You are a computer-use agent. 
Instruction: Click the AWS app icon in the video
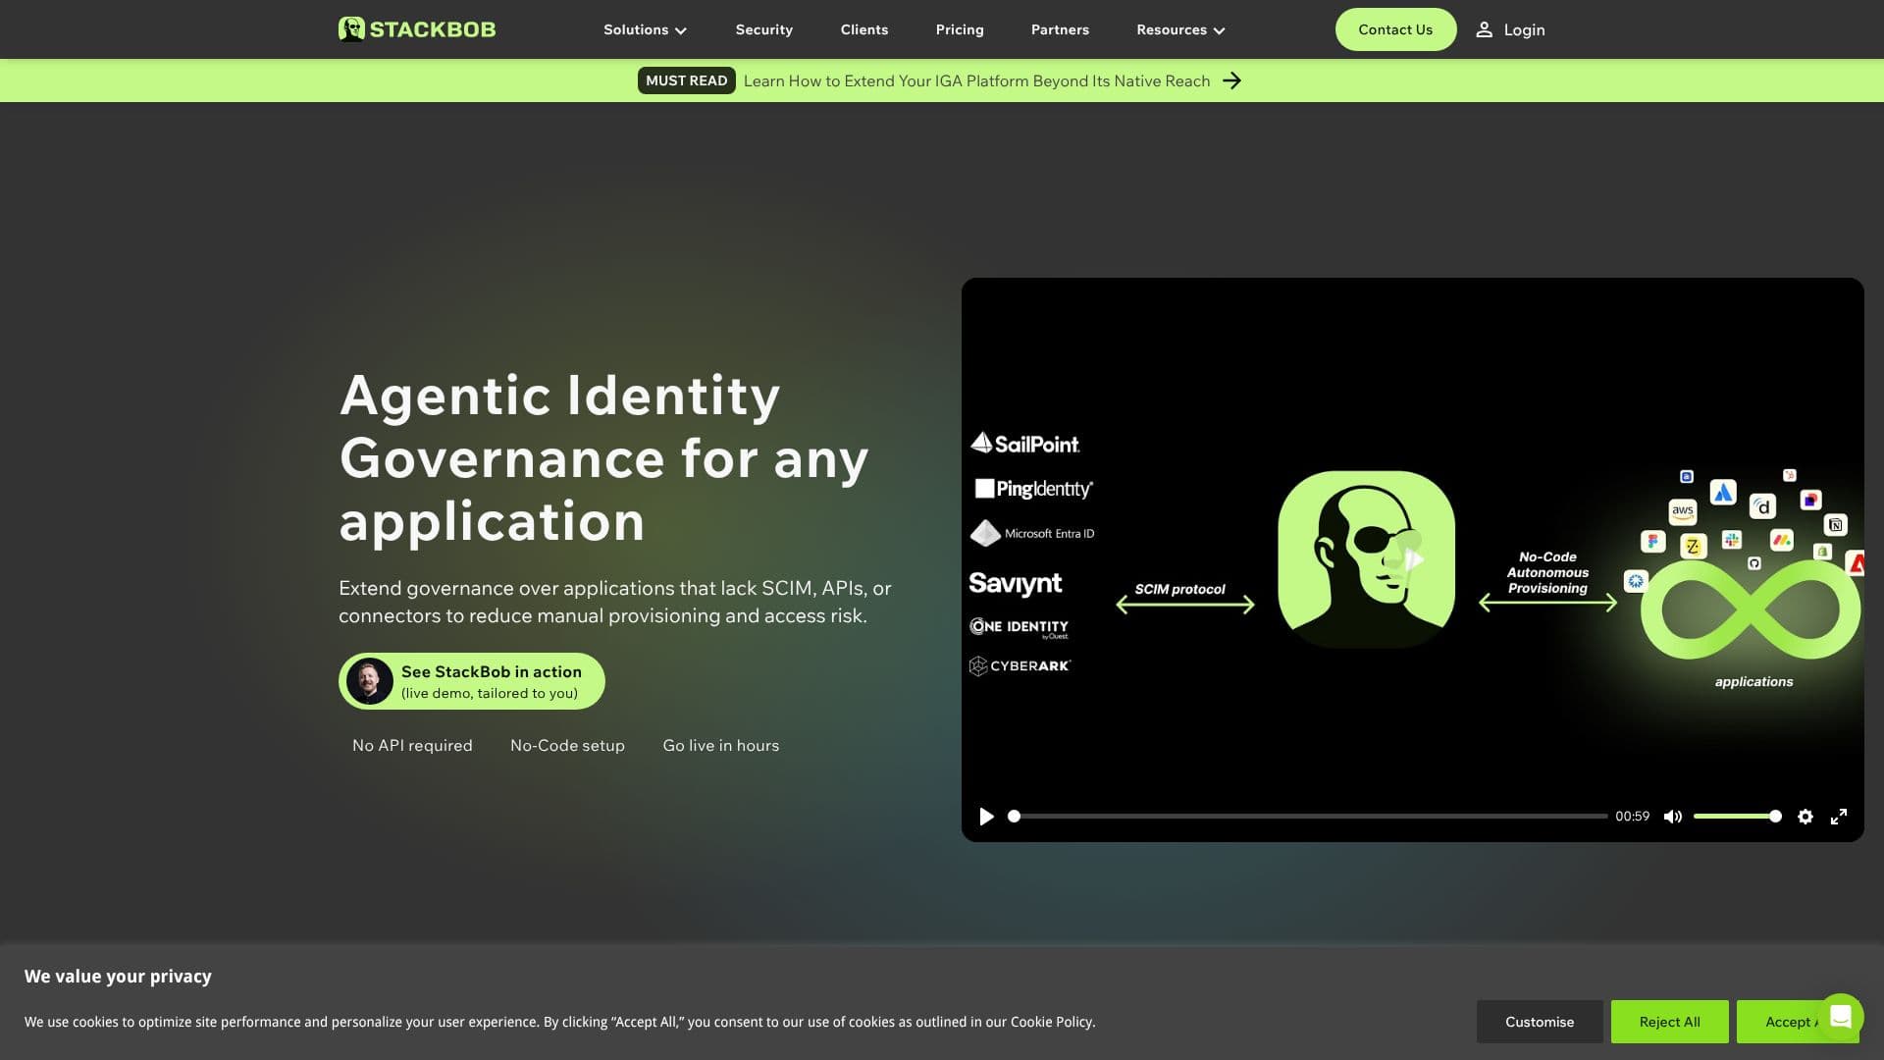pos(1682,511)
